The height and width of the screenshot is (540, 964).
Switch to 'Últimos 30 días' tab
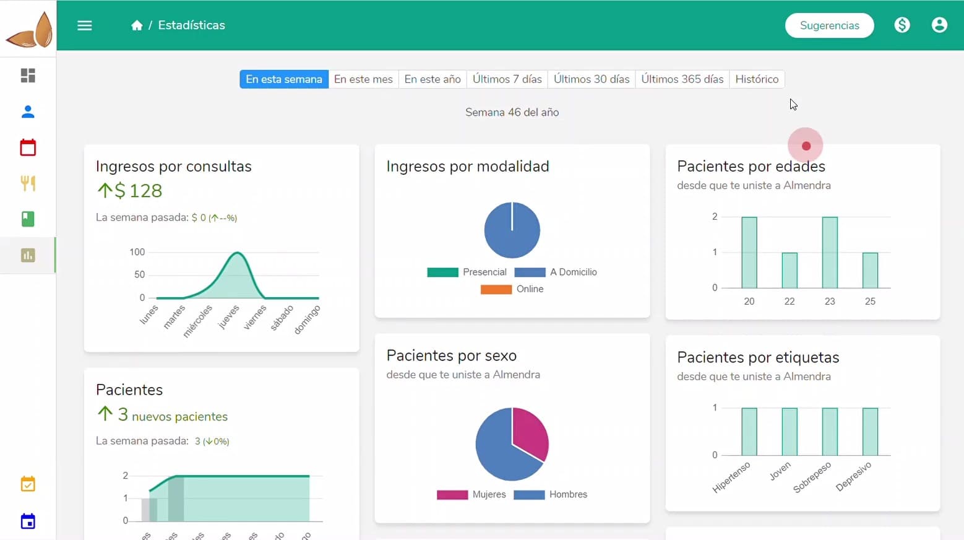click(x=591, y=79)
